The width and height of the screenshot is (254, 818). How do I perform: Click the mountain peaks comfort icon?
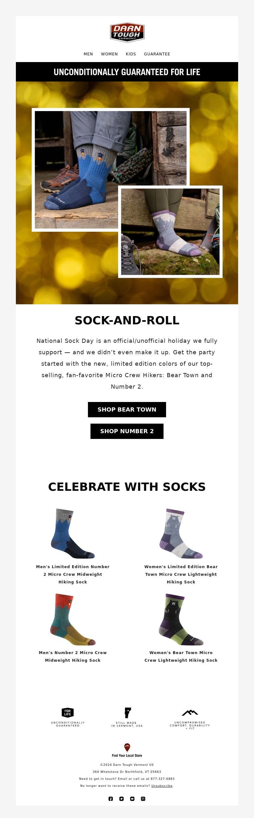[190, 712]
